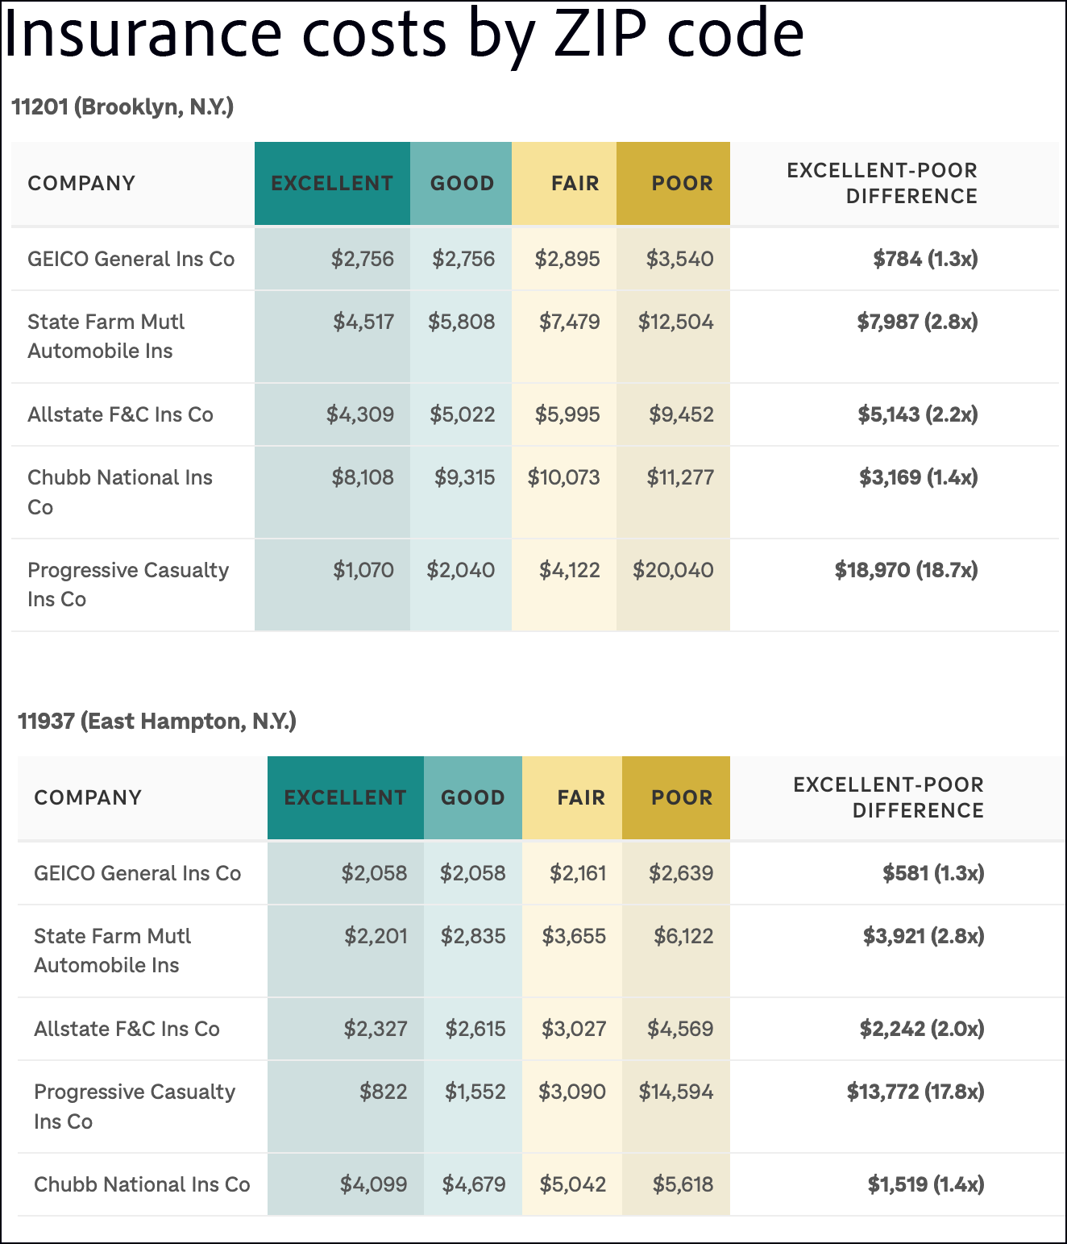Screen dimensions: 1067x1244
Task: Click the EXCELLENT column header in Brooklyn table
Action: (x=332, y=184)
